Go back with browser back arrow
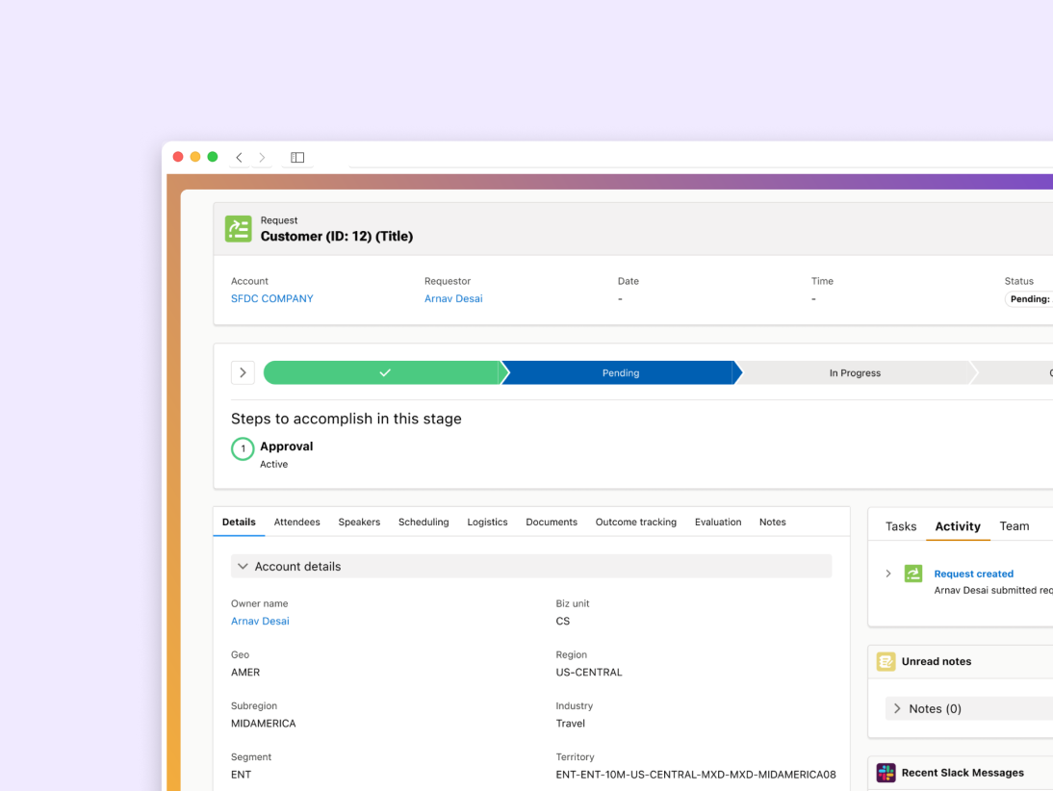The height and width of the screenshot is (791, 1053). pyautogui.click(x=239, y=158)
